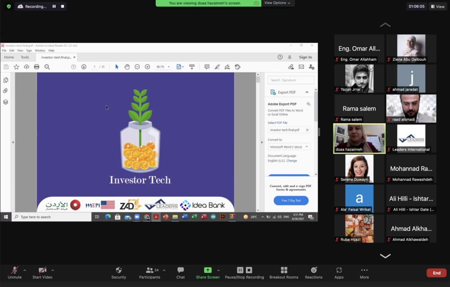The image size is (450, 287).
Task: Activate the selection arrow tool in Acrobat
Action: pyautogui.click(x=117, y=67)
